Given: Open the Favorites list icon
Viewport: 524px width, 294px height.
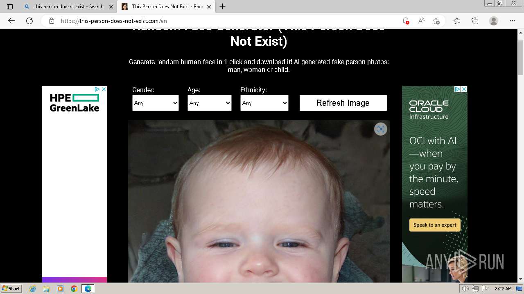Looking at the screenshot, I should (457, 21).
